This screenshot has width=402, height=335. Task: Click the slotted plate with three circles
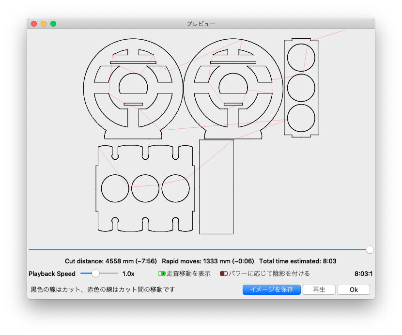tap(145, 189)
